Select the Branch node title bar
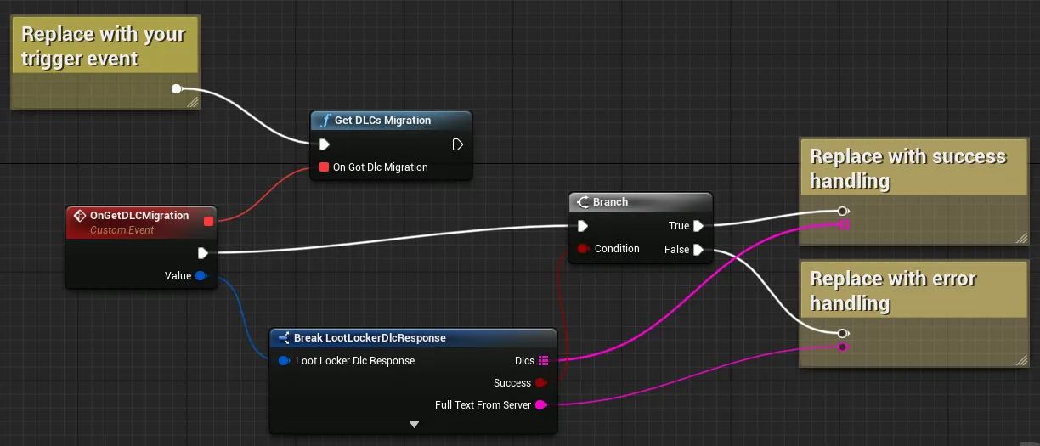The height and width of the screenshot is (446, 1040). [640, 202]
